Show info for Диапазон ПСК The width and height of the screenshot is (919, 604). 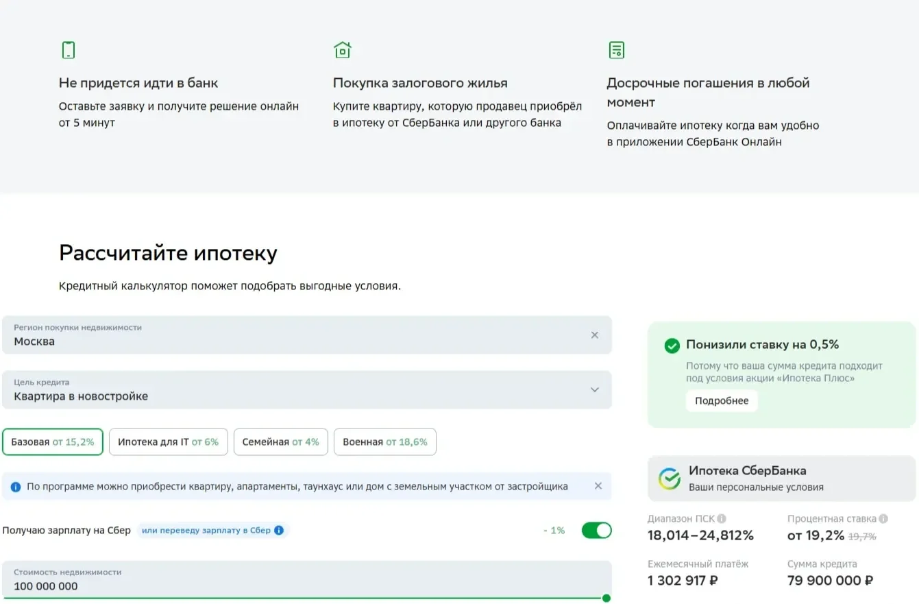pyautogui.click(x=722, y=519)
